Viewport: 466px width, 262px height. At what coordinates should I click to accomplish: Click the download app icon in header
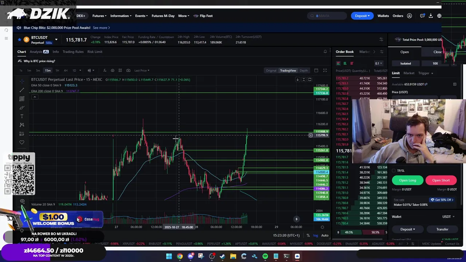431,16
